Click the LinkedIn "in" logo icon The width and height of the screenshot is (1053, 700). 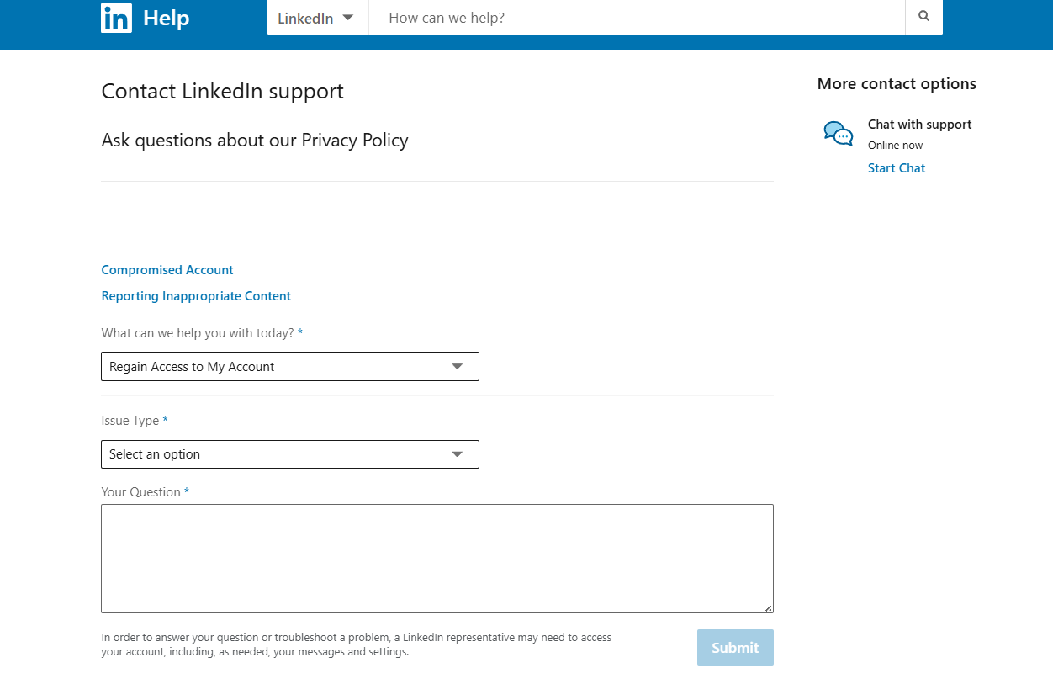pos(116,18)
